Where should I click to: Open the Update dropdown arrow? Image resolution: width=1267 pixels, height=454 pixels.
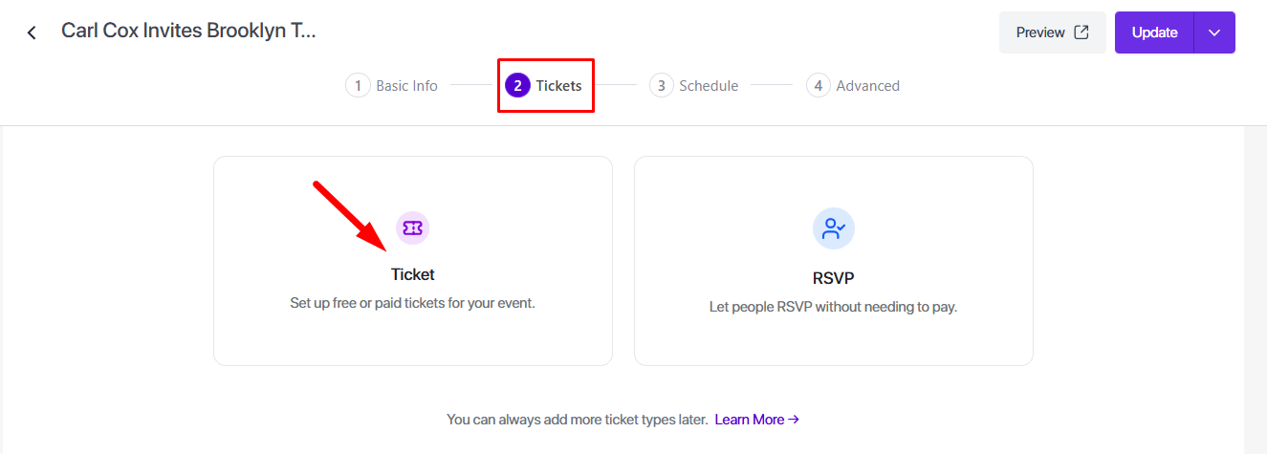(1214, 32)
